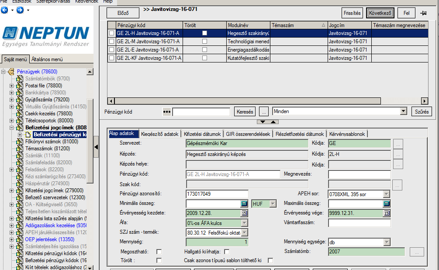Tick row checkbox for GE 2L-KF Javitovizsg-16-071-A
The width and height of the screenshot is (439, 270).
coord(112,58)
